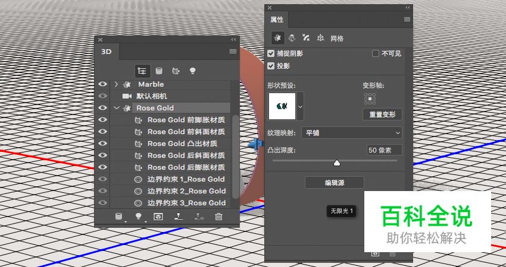Filter 3D panel by materials

[x=176, y=71]
